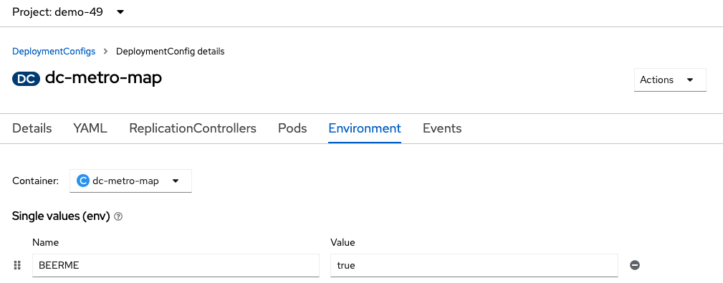The image size is (723, 283).
Task: Open help for Single values (env)
Action: [118, 216]
